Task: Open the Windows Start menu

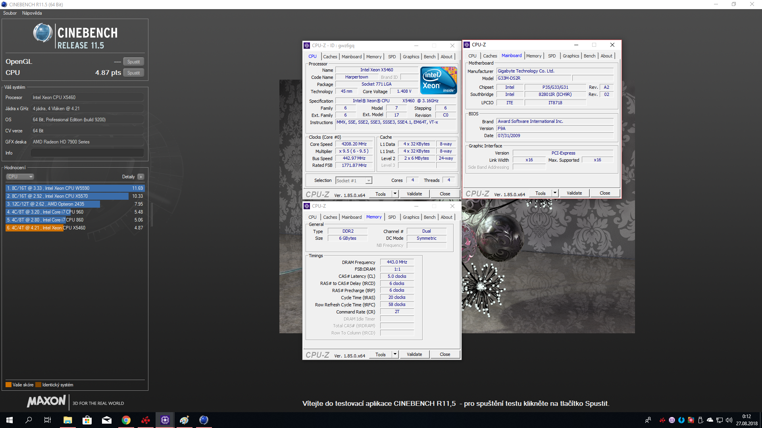Action: (x=10, y=420)
